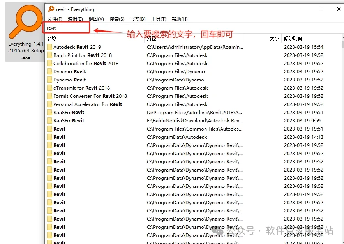Click date 2023-03-19 19:51 of D: drive RaaSForRevit

point(303,113)
